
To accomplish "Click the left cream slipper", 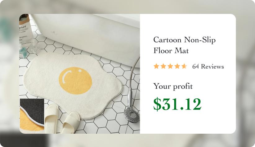I will pos(51,119).
